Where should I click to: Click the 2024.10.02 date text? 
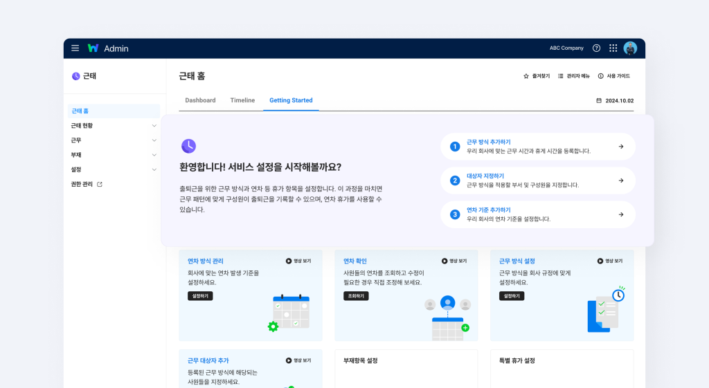(x=620, y=101)
